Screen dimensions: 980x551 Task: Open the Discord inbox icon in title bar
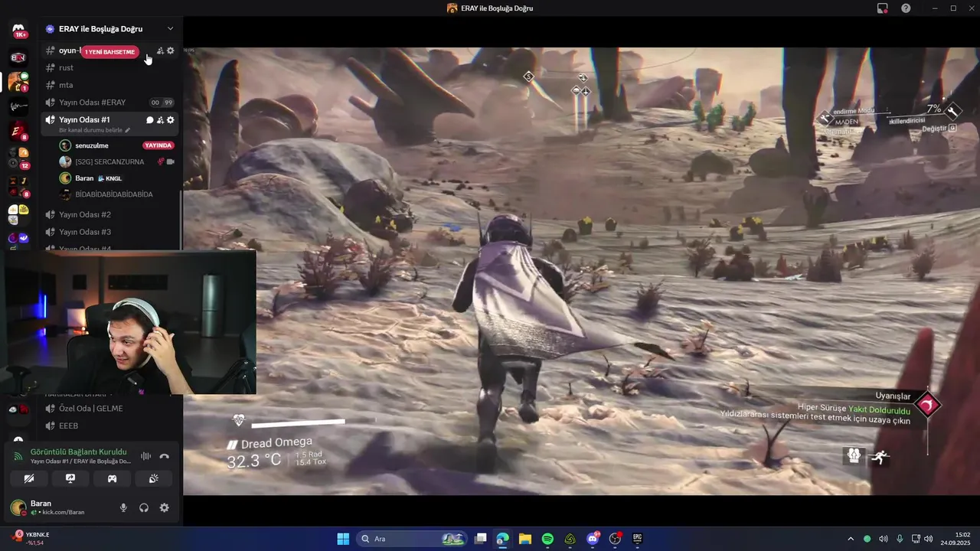(883, 8)
